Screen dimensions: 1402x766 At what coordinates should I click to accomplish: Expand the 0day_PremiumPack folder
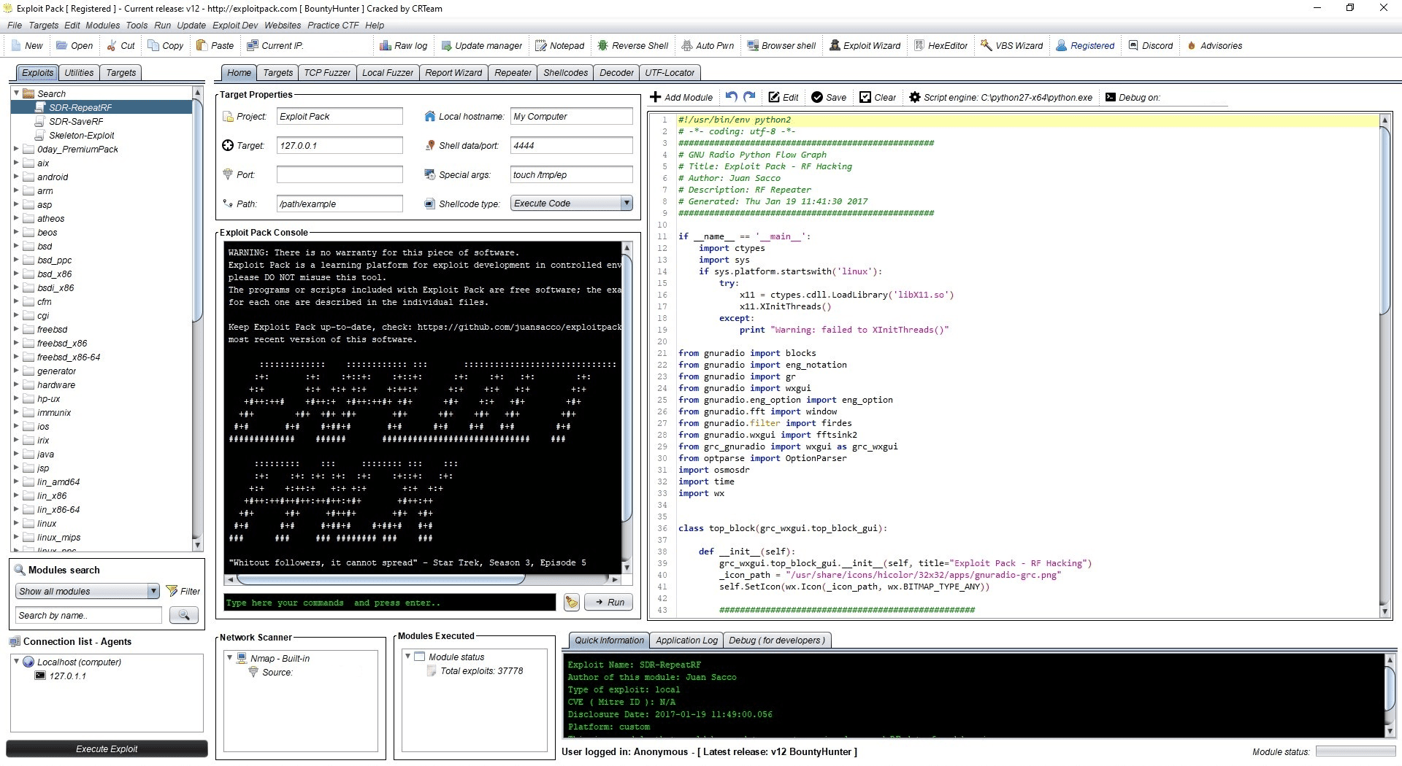coord(16,149)
